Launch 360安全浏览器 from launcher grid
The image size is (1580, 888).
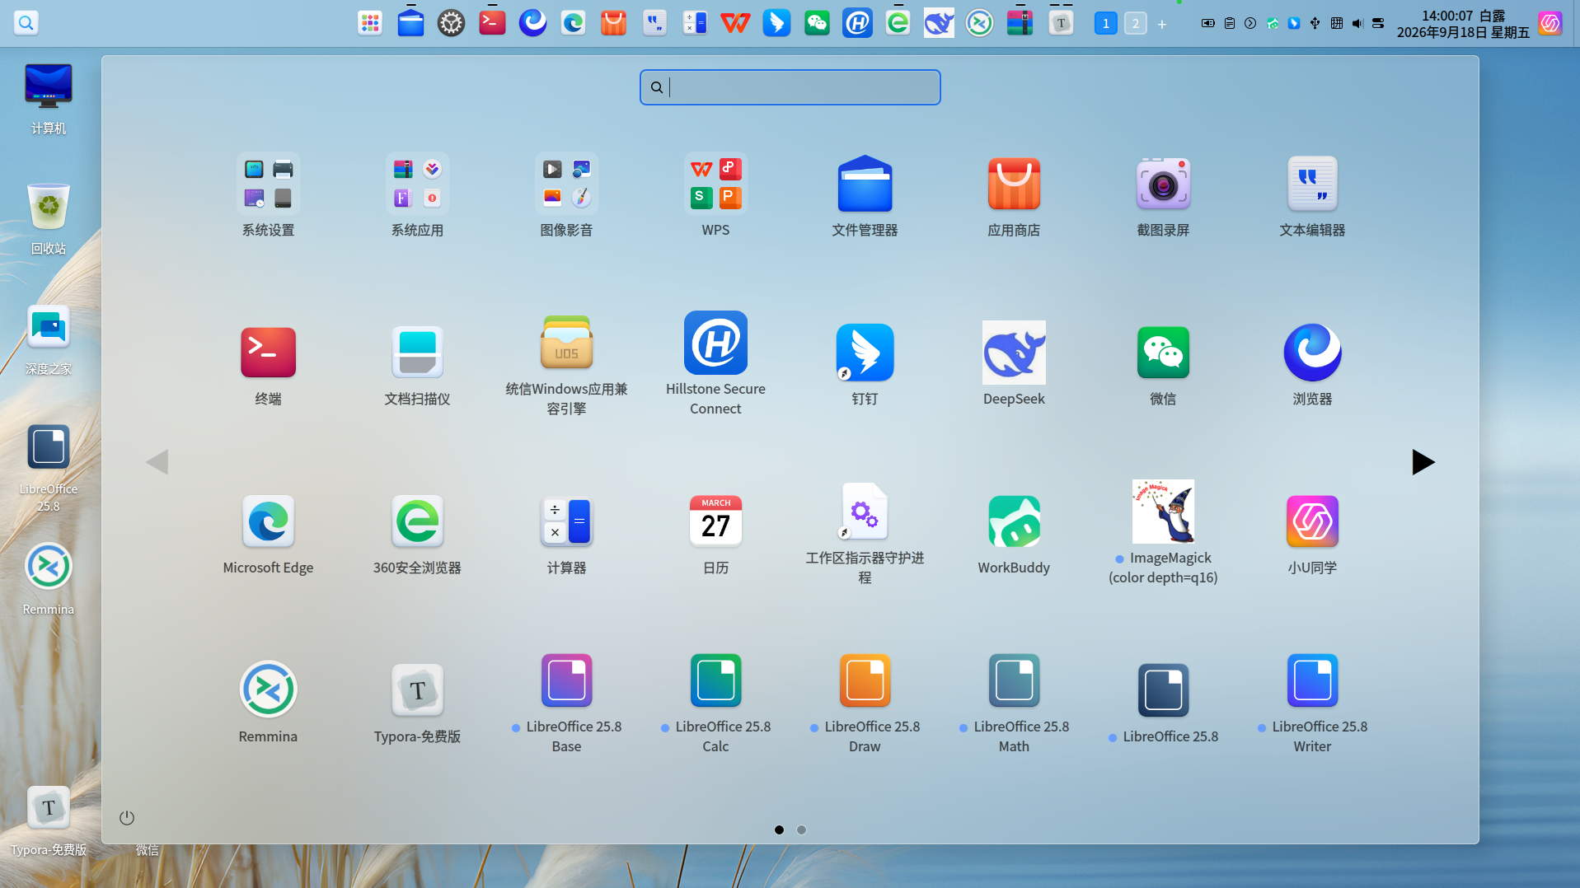(417, 521)
